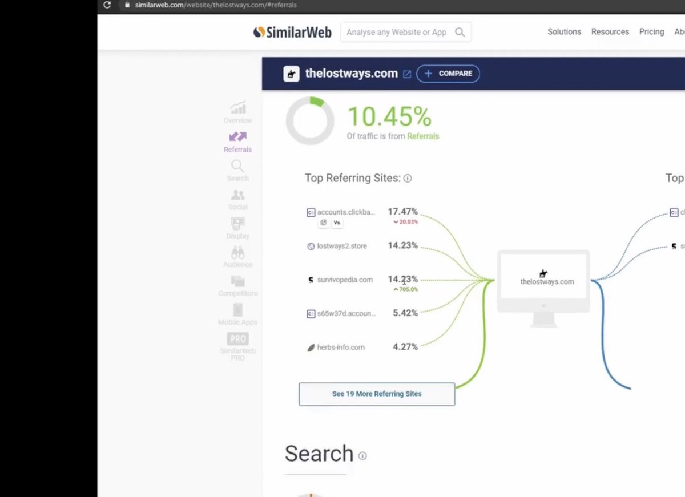Click the 20.03% decrease indicator
Image resolution: width=685 pixels, height=497 pixels.
[x=405, y=222]
